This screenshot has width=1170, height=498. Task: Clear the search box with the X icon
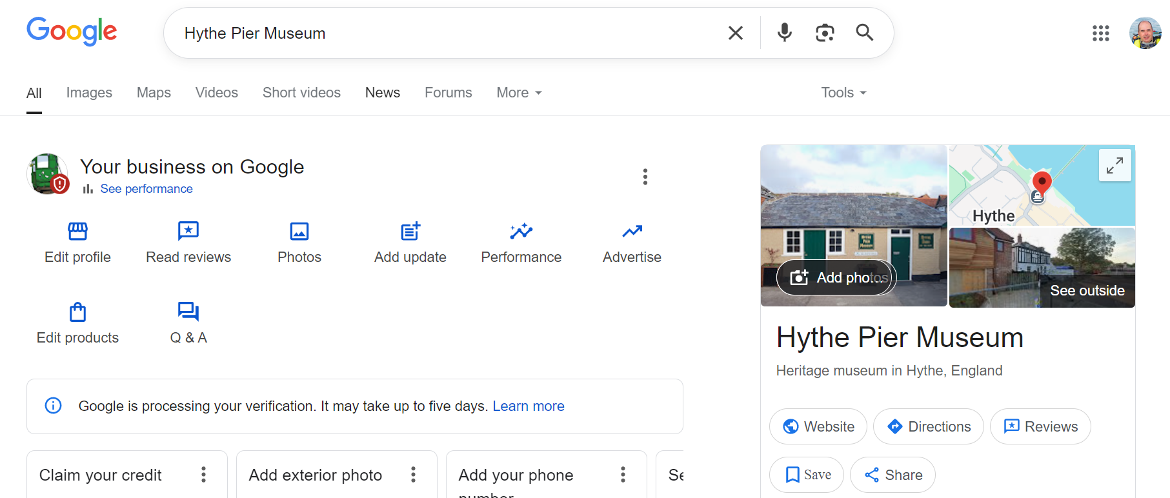pyautogui.click(x=735, y=33)
